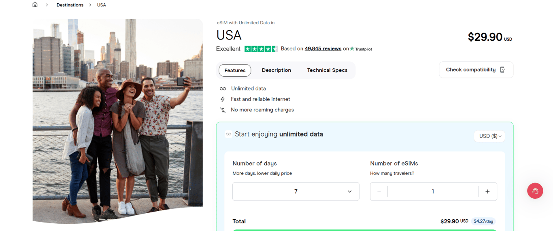Click the USA page heading
This screenshot has width=553, height=231.
pos(229,36)
